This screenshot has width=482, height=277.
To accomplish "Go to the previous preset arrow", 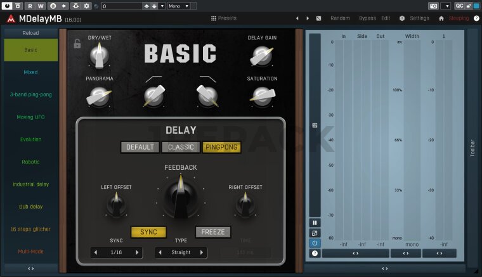I will click(x=297, y=18).
